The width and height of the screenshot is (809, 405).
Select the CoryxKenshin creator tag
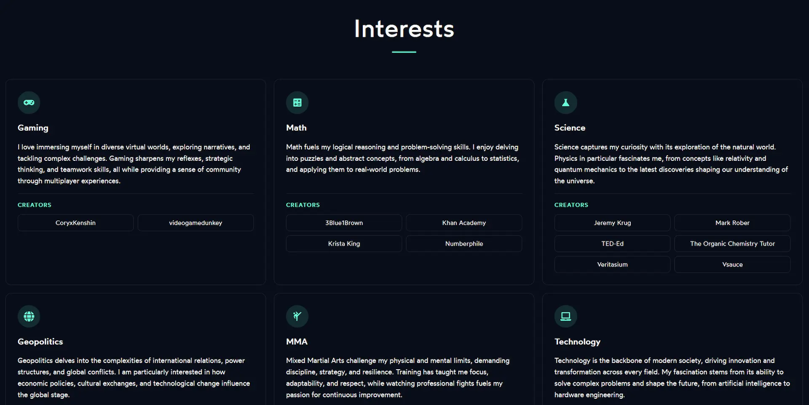click(75, 223)
